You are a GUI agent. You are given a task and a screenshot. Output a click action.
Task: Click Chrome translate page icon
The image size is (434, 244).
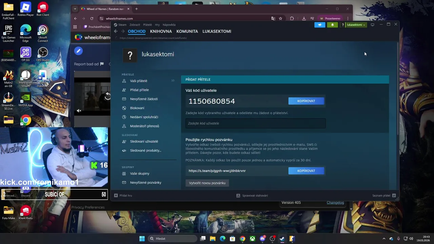(x=273, y=18)
